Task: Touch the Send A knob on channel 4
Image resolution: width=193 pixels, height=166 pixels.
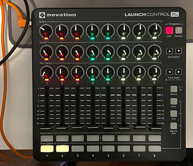Action: click(x=93, y=30)
